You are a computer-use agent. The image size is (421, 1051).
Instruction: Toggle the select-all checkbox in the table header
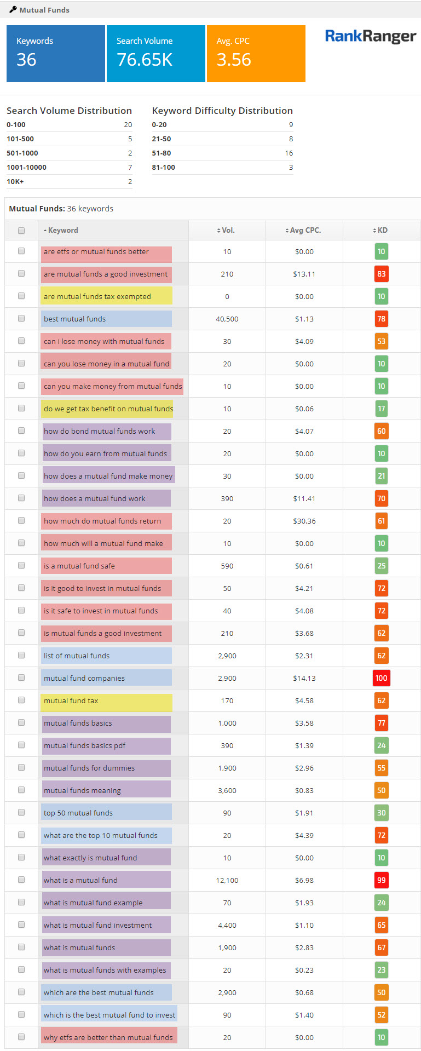pos(21,231)
